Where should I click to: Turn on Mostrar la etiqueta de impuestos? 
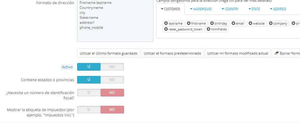89,110
